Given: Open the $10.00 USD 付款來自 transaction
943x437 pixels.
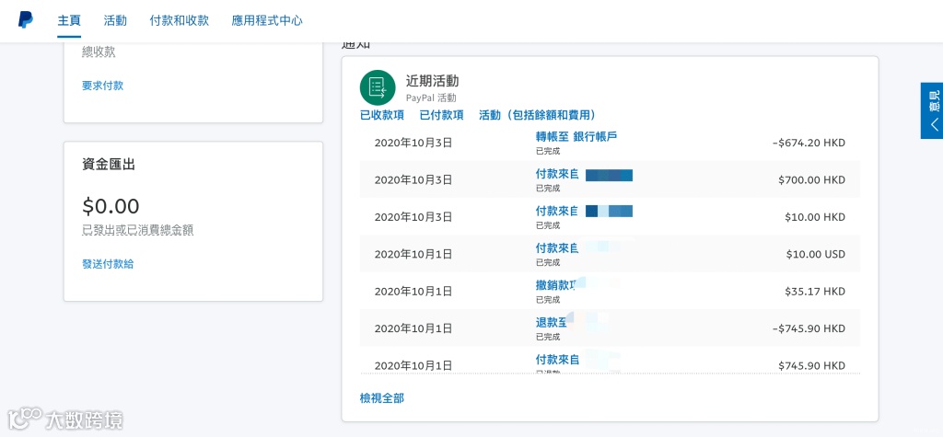Looking at the screenshot, I should [x=557, y=248].
